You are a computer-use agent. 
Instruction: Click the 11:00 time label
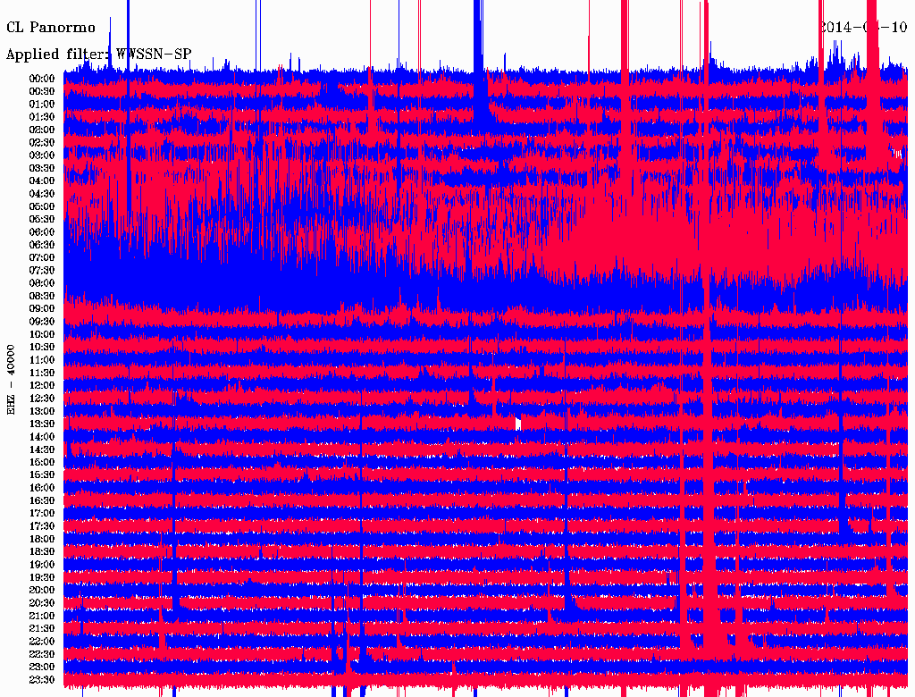42,360
